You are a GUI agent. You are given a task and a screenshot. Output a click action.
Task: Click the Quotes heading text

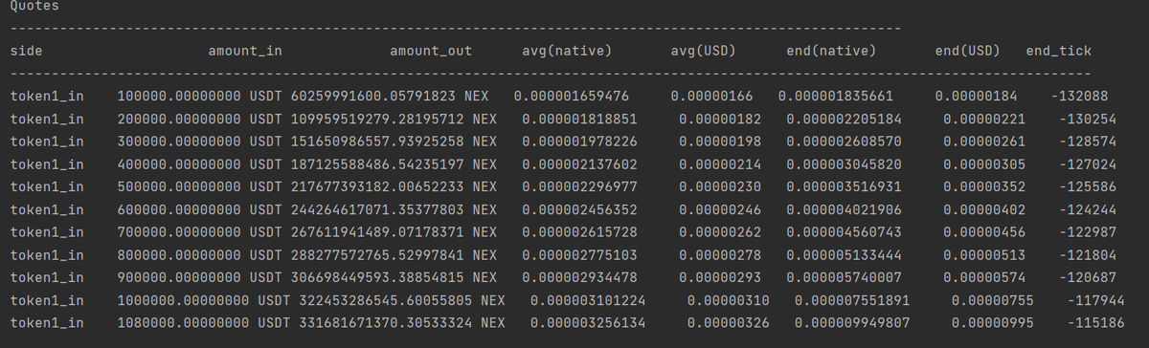pyautogui.click(x=34, y=7)
